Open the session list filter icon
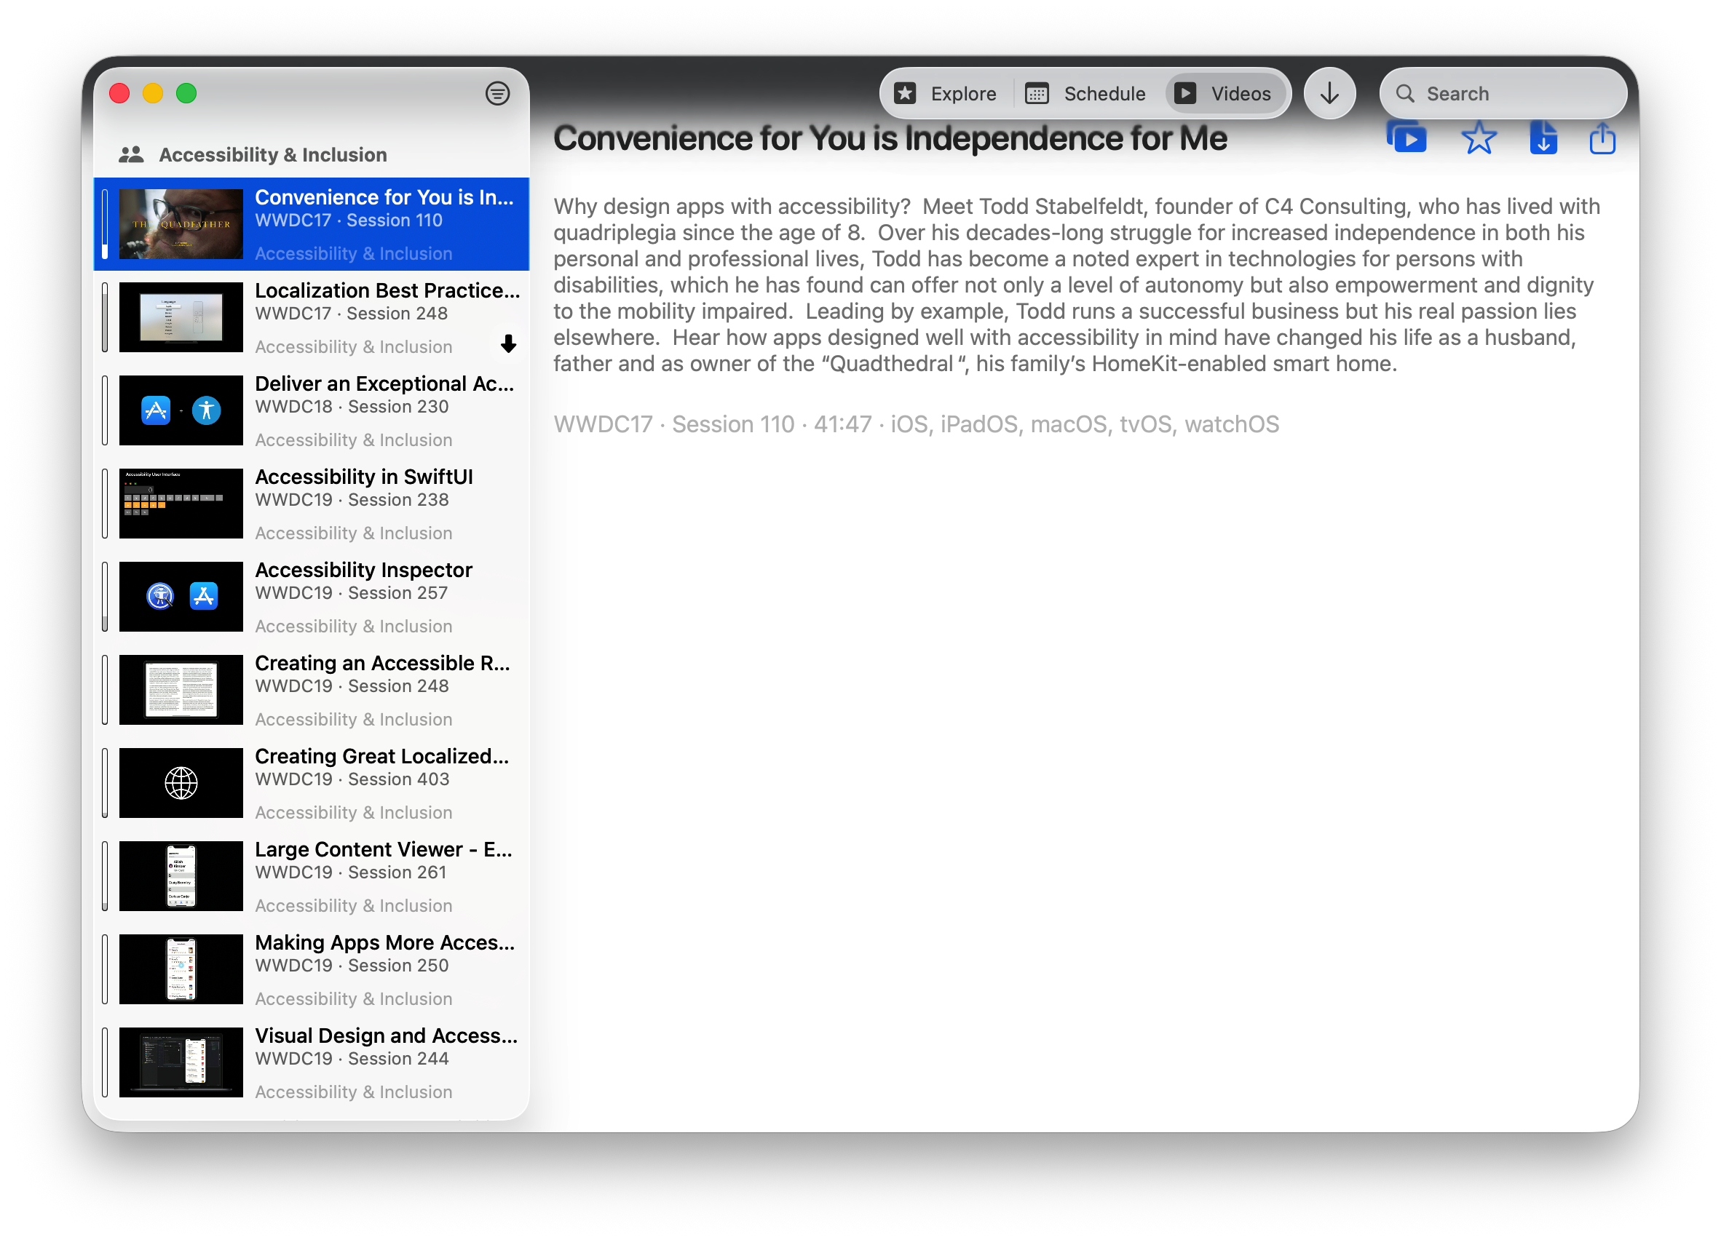The height and width of the screenshot is (1240, 1721). click(x=497, y=93)
